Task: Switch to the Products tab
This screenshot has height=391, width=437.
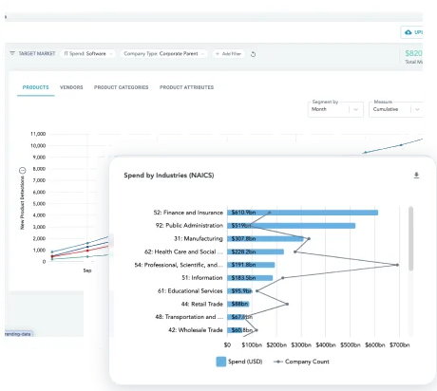Action: tap(36, 87)
